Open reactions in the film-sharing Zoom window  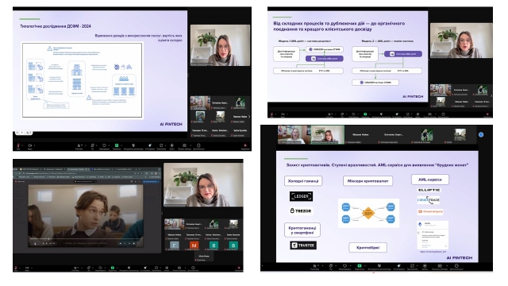click(101, 268)
